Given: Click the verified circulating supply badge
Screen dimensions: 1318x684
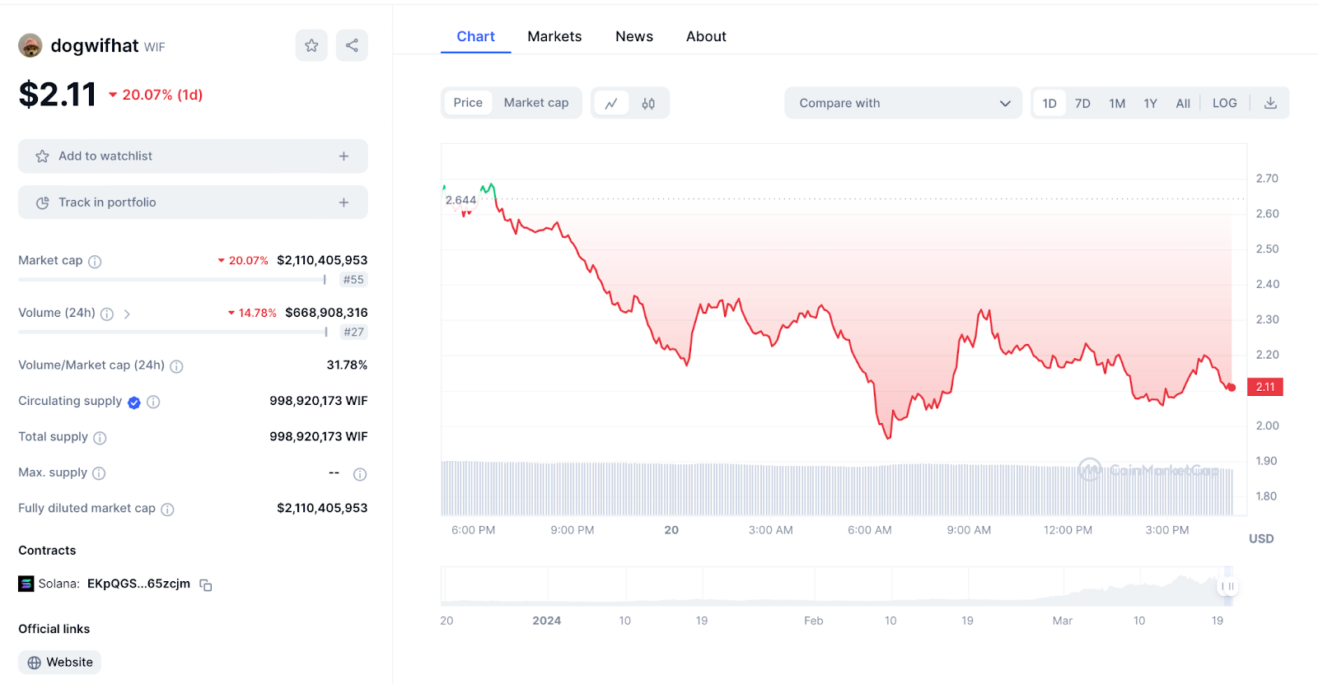Looking at the screenshot, I should pyautogui.click(x=134, y=402).
